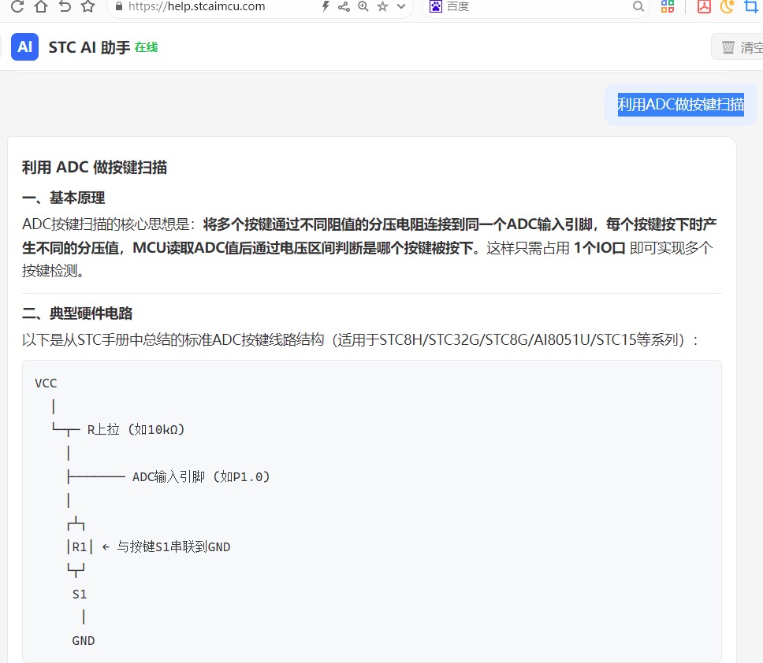Click the green 在线 status text

coord(146,47)
